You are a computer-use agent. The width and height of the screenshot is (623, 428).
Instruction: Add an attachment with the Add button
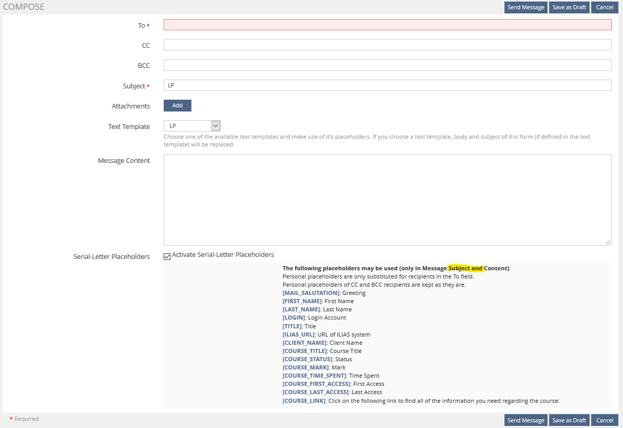[177, 105]
